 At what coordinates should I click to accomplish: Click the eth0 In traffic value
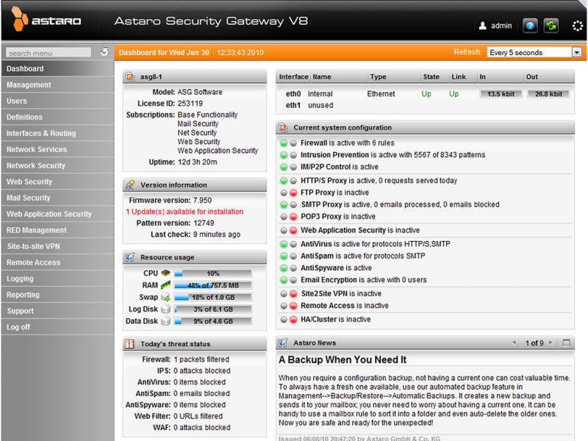pyautogui.click(x=501, y=94)
